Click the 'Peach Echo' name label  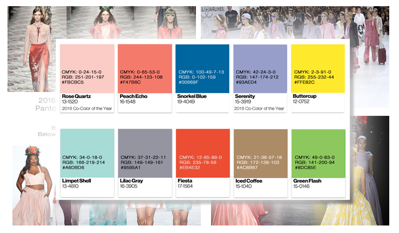(x=133, y=96)
